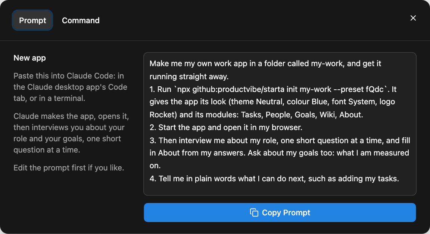This screenshot has height=234, width=430.
Task: Click the "2. Start the app and open it" line
Action: (x=226, y=127)
